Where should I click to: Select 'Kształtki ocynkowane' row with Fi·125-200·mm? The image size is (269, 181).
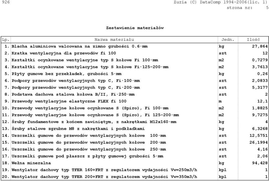pyautogui.click(x=135, y=67)
